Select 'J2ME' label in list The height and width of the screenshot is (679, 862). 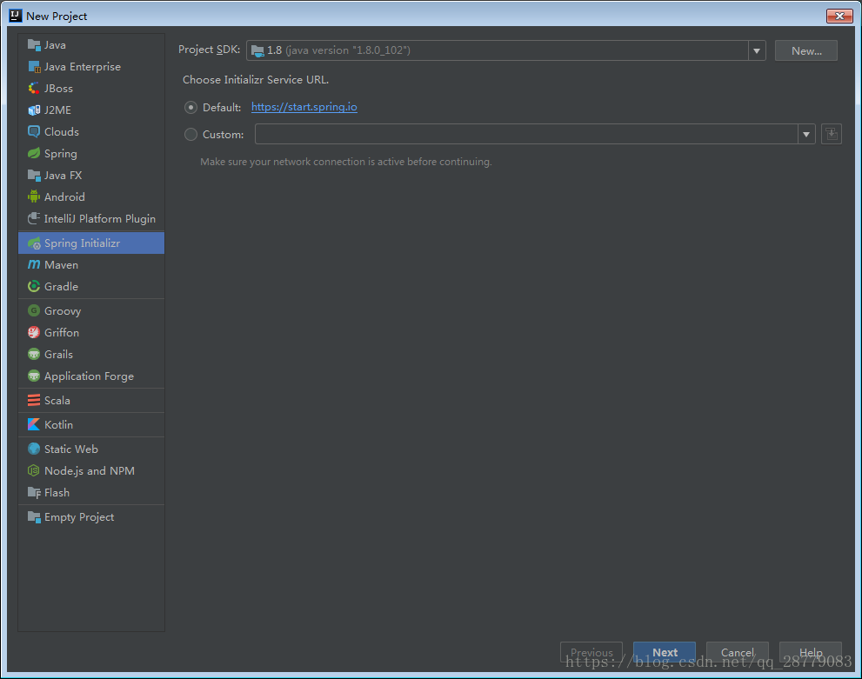[x=57, y=110]
